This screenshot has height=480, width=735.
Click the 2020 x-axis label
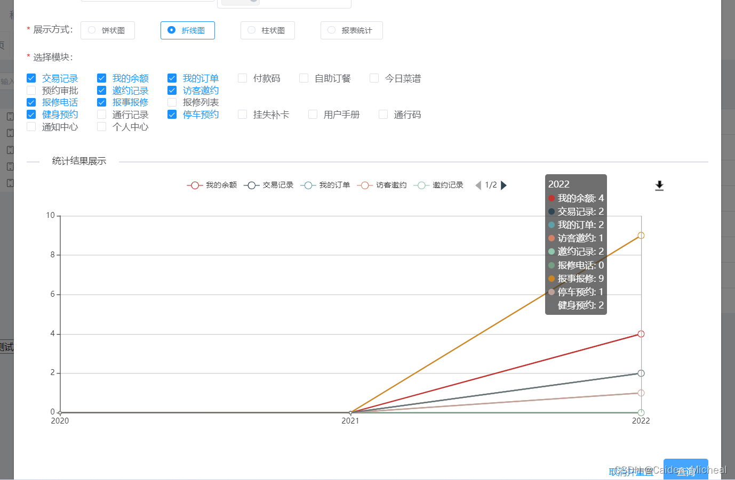(x=60, y=421)
